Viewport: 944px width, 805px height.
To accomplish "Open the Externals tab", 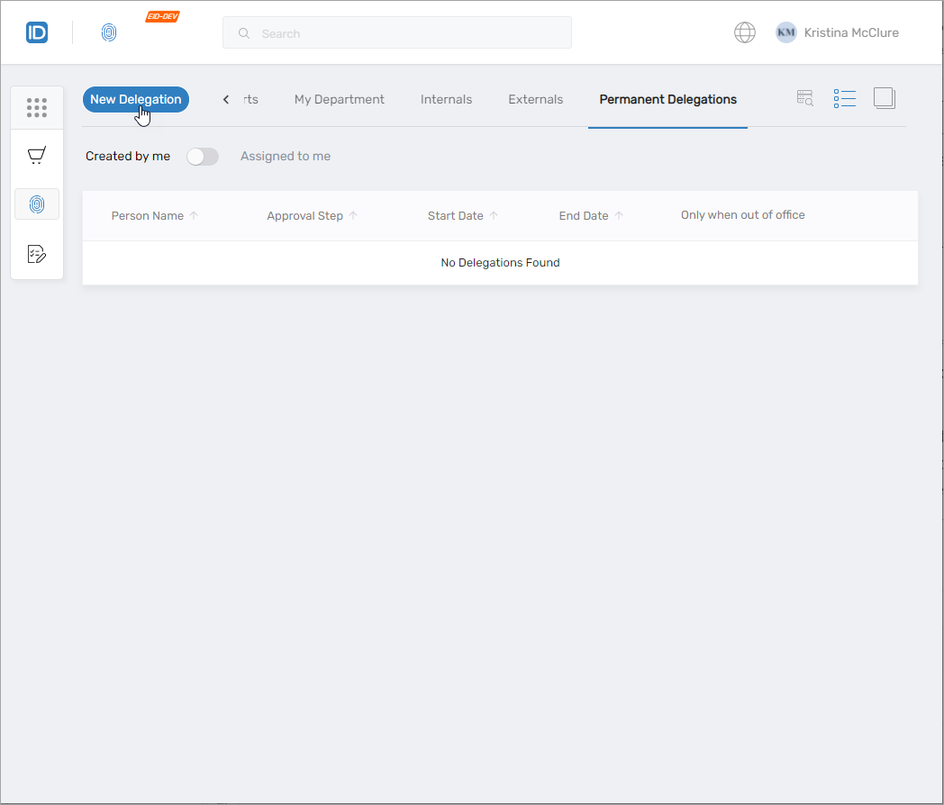I will coord(535,100).
